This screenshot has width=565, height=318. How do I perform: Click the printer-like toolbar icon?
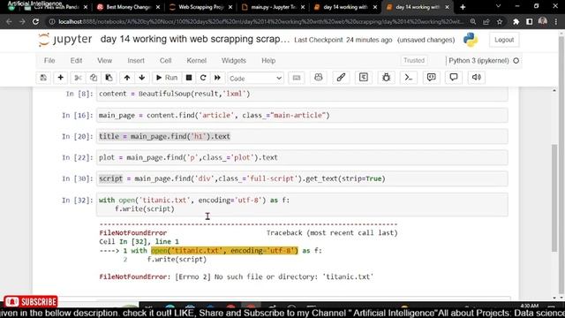point(319,77)
